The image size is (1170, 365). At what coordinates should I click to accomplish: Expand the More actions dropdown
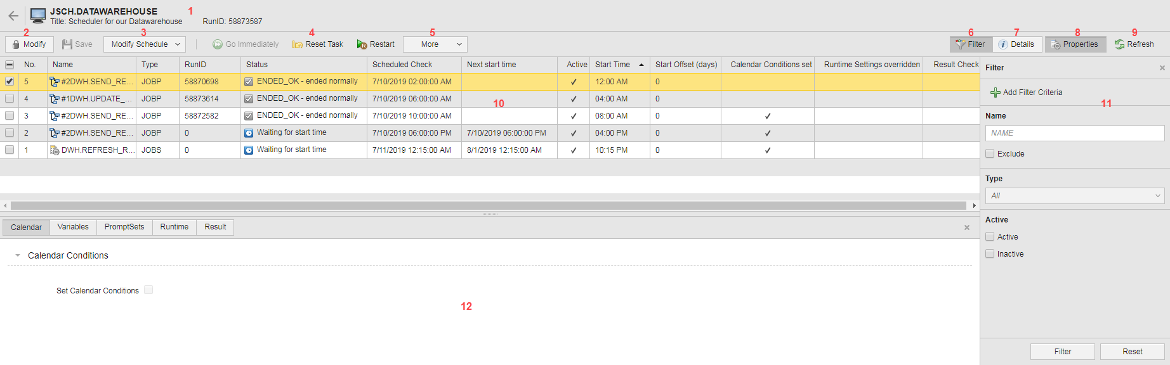(435, 44)
